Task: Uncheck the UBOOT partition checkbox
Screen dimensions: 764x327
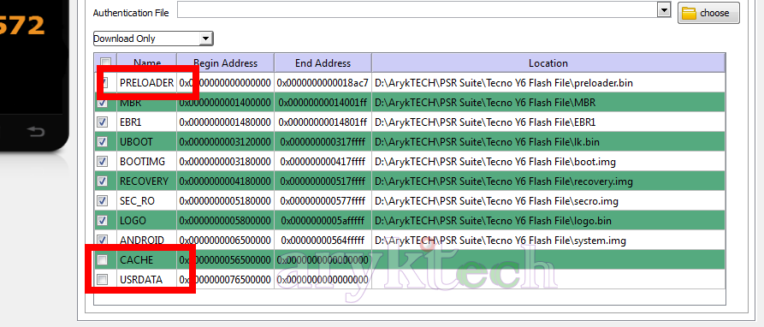Action: [x=103, y=142]
